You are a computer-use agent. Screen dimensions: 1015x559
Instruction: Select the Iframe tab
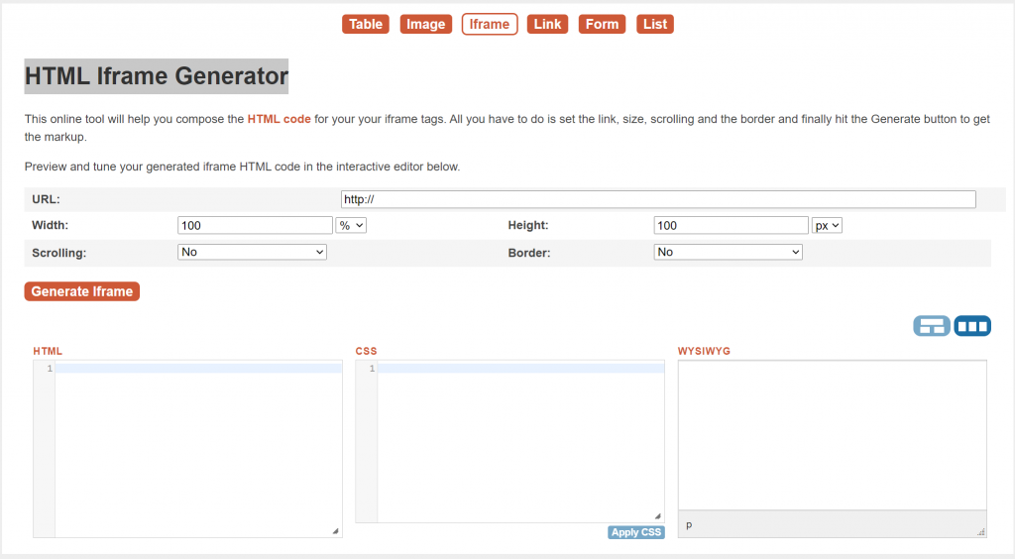tap(490, 24)
